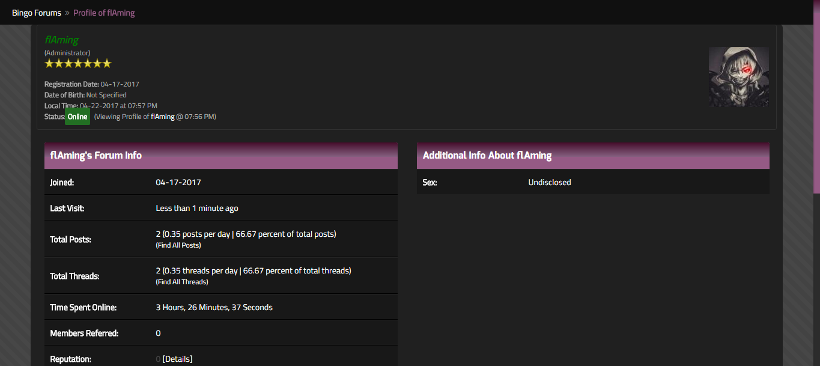Click the middle star in the rating row
This screenshot has width=820, height=366.
pos(78,63)
